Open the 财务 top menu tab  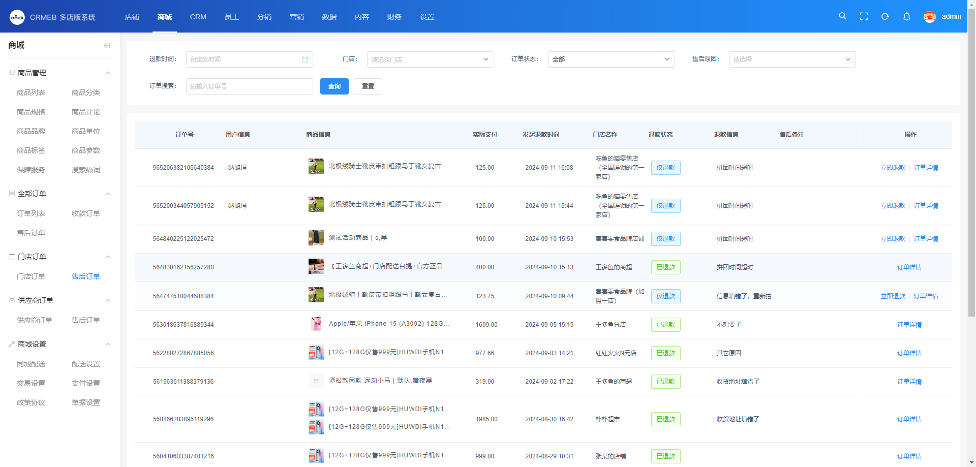394,17
